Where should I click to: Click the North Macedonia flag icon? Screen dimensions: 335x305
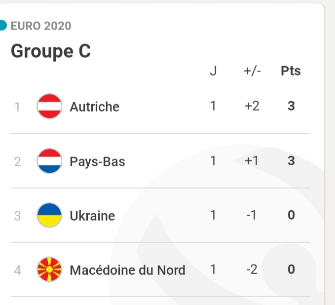tap(49, 269)
